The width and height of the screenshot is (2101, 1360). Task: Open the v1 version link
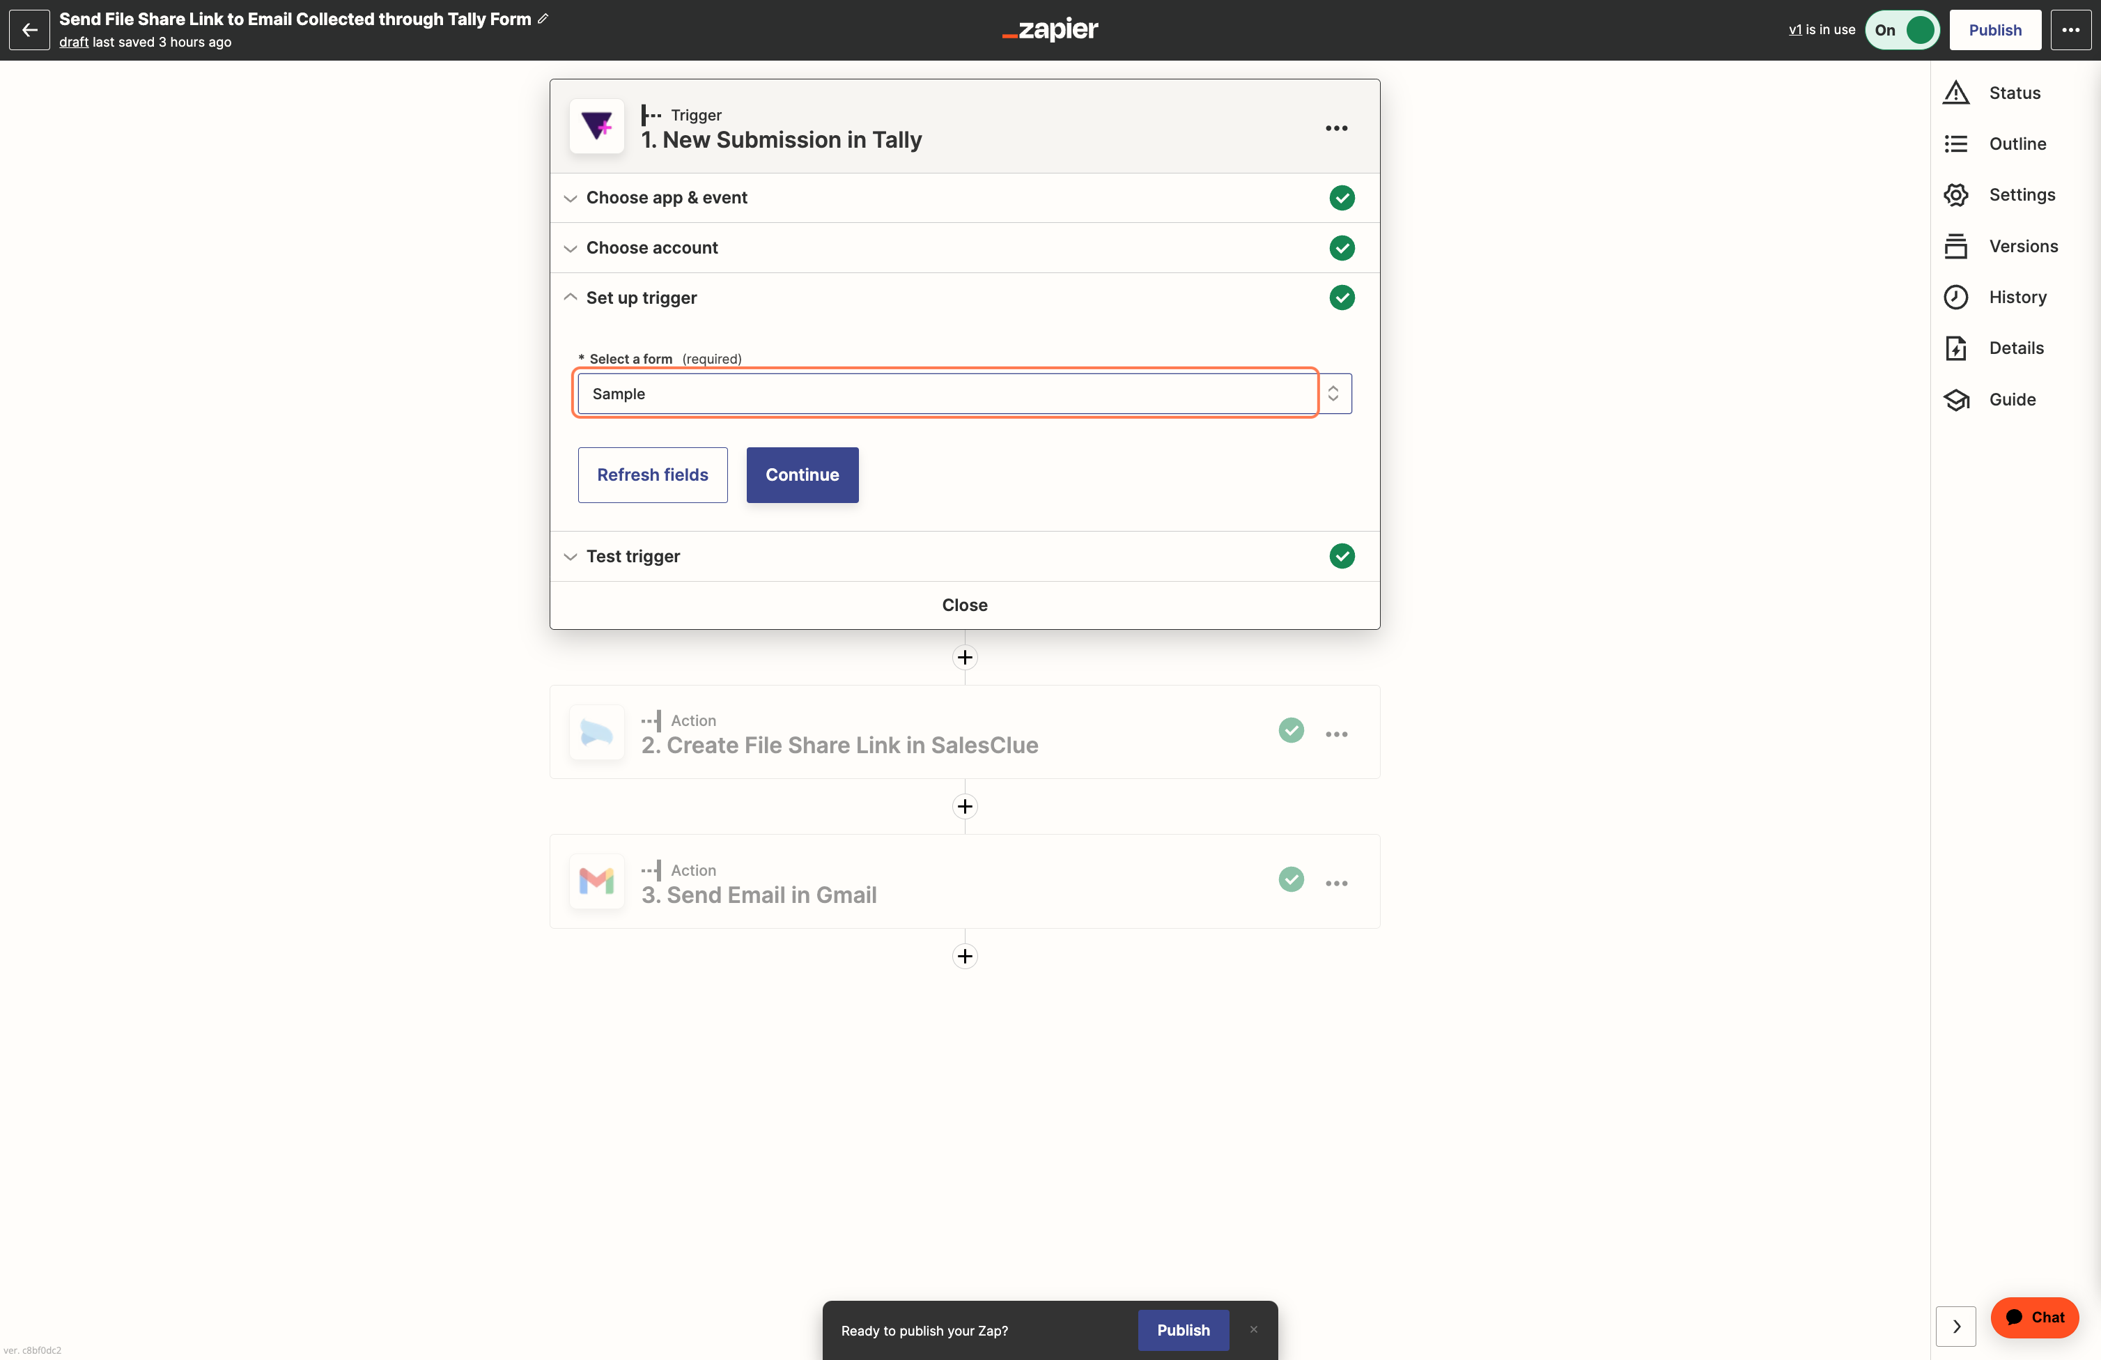click(x=1794, y=30)
